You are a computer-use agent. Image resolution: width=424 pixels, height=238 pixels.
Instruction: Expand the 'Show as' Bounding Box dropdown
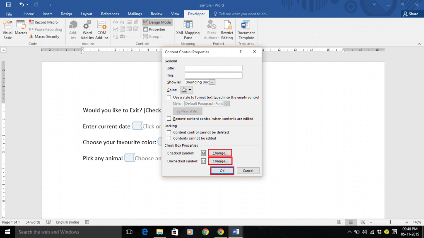coord(212,82)
